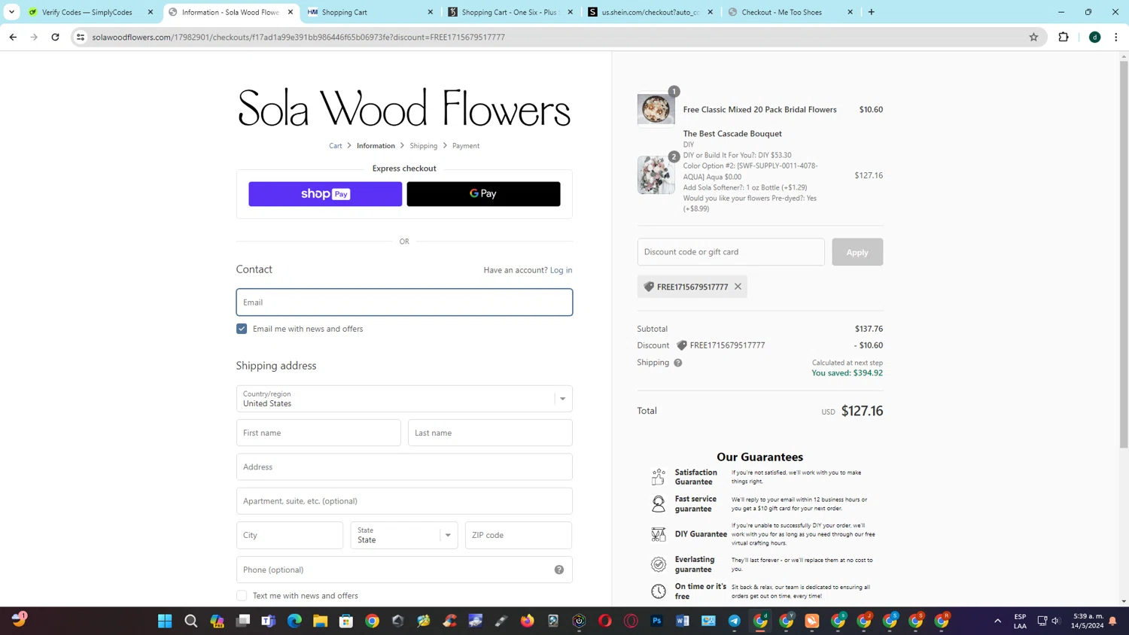Switch to Shopping Cart - One Six tab
Viewport: 1129px width, 635px height.
tap(509, 12)
